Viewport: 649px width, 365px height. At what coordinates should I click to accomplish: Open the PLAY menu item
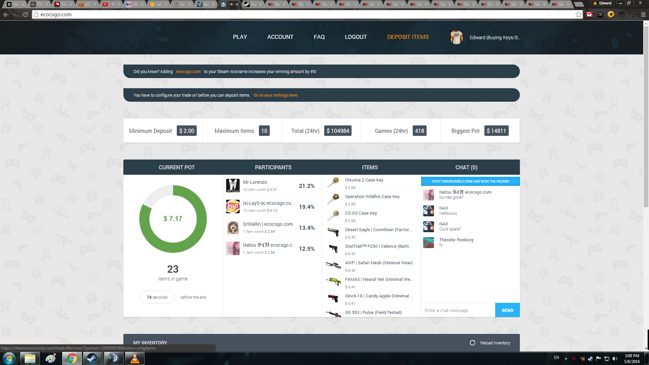click(240, 37)
